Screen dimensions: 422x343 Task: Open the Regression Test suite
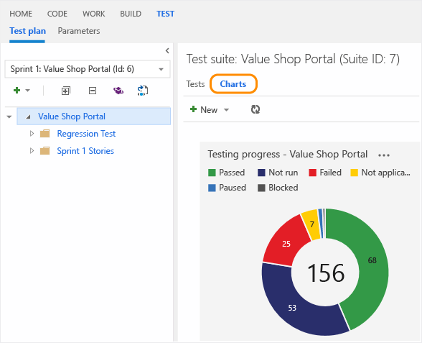point(86,134)
